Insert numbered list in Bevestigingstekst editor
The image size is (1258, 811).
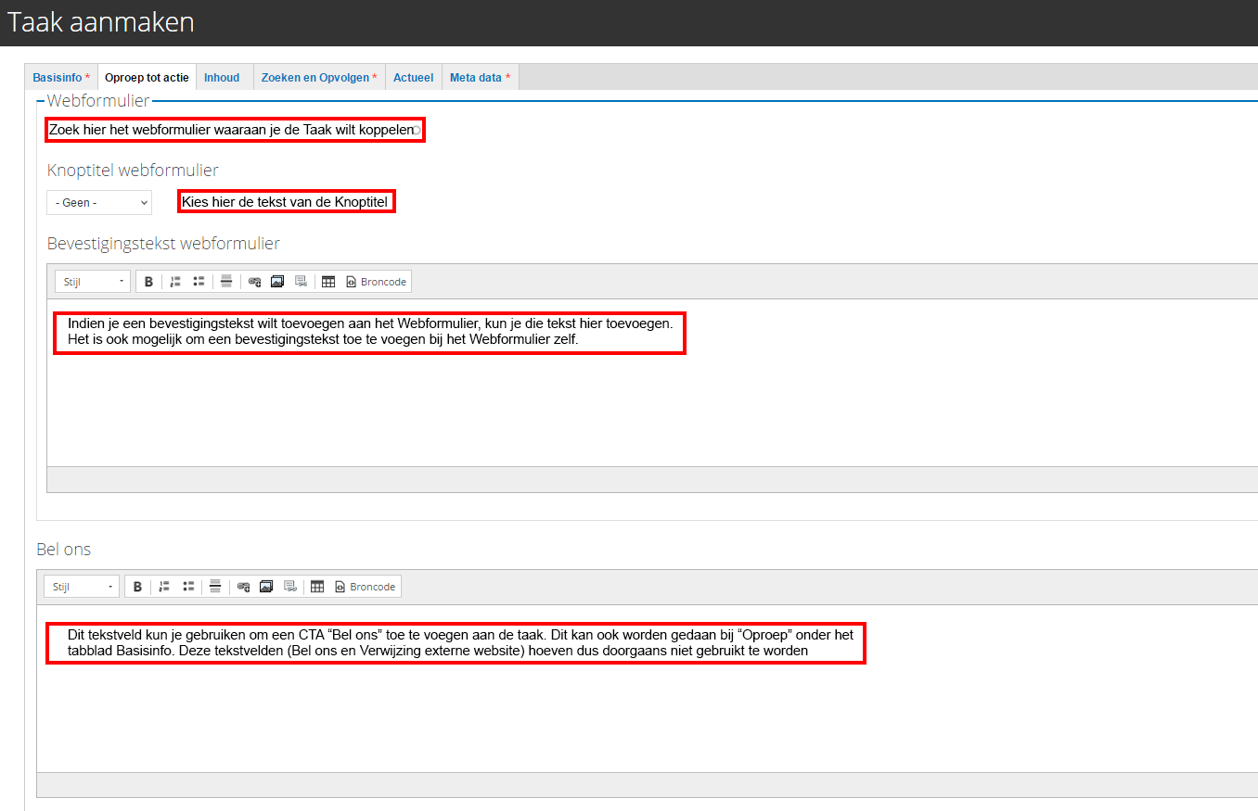click(x=175, y=282)
